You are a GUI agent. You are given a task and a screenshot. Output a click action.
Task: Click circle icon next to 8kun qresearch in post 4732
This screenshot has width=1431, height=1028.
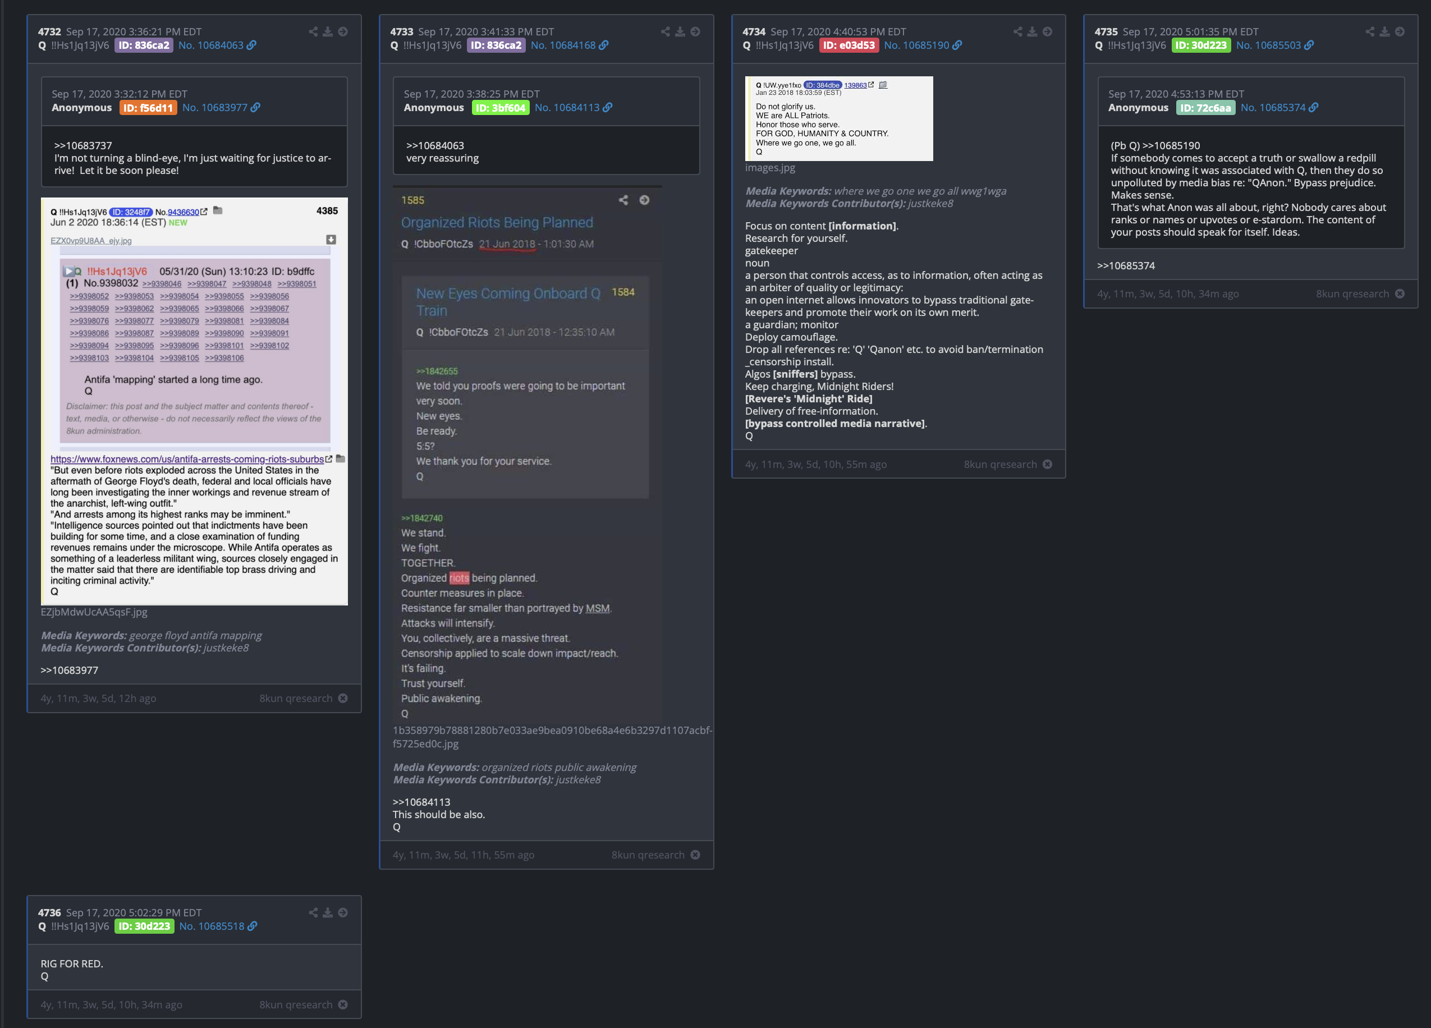point(343,699)
